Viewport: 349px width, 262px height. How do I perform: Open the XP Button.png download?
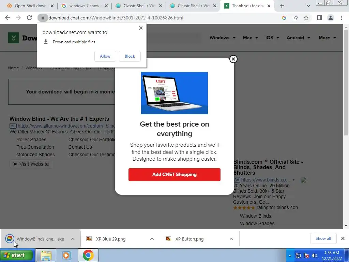189,239
